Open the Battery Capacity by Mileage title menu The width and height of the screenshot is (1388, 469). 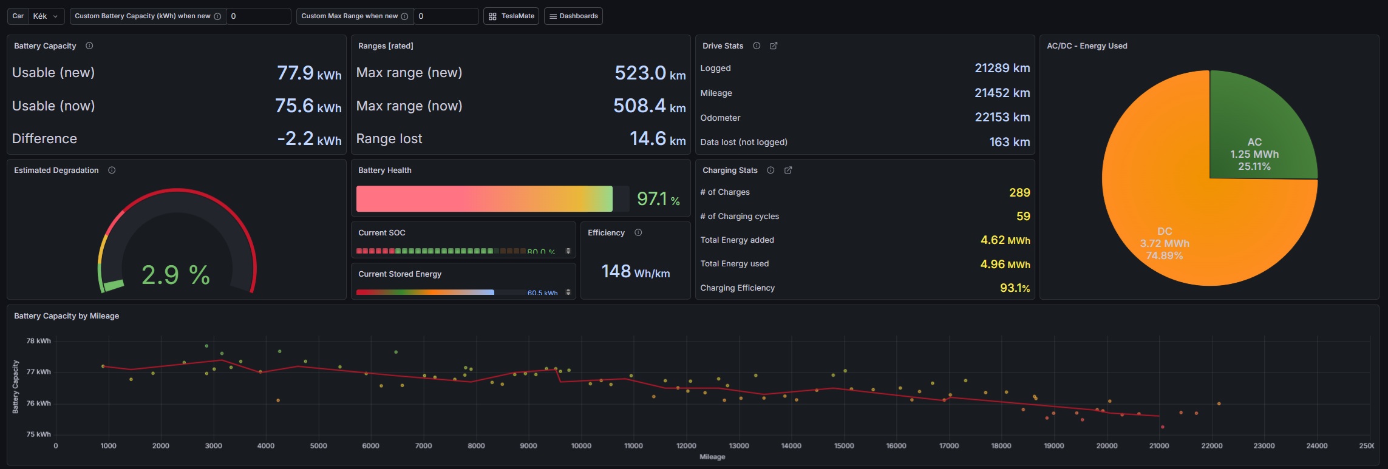[66, 316]
